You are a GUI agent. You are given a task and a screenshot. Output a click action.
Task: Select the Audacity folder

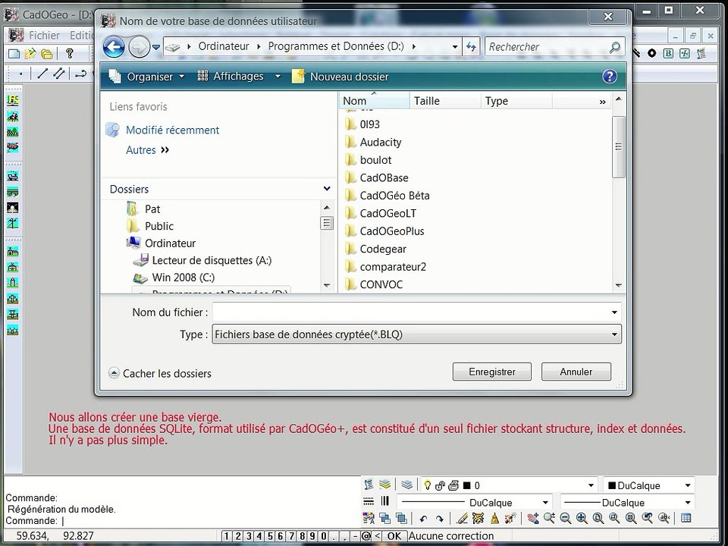380,142
